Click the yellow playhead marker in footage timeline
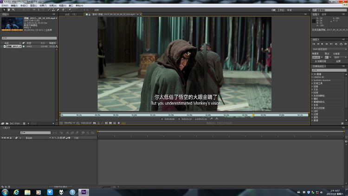Screen dimensions: 348x196 pos(253,115)
